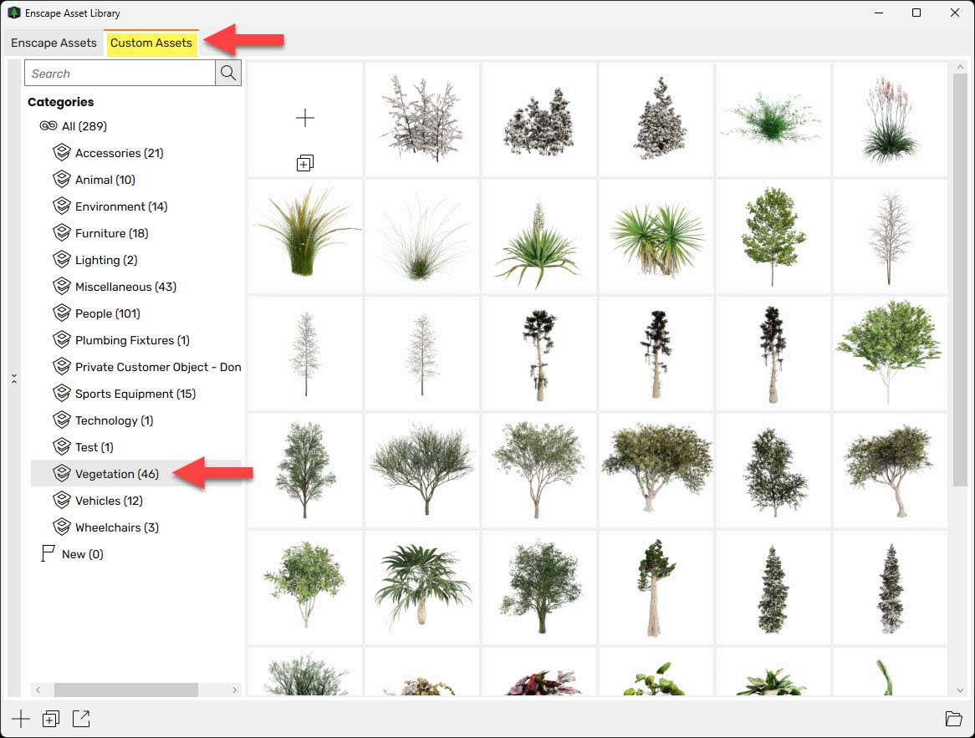Click the Enscape cube logo in the title bar
Screen dimensions: 975x738
pos(12,13)
